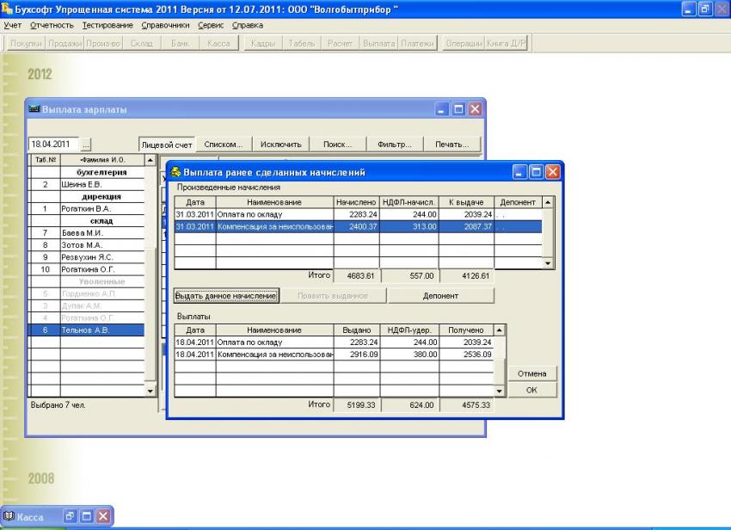
Task: Open the Справочники menu
Action: pos(165,25)
